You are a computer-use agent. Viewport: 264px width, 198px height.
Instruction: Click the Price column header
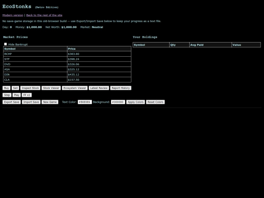tap(99, 49)
